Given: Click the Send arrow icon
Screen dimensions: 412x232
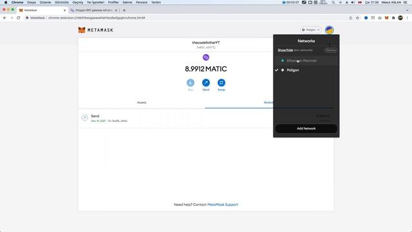Looking at the screenshot, I should (206, 82).
